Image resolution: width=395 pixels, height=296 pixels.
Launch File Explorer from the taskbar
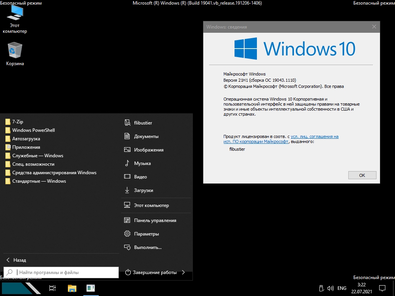pos(72,288)
